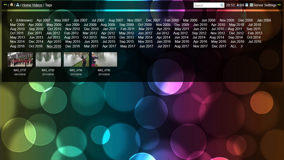Select the Dec 2016 tag
Image resolution: width=284 pixels, height=160 pixels.
tap(73, 46)
